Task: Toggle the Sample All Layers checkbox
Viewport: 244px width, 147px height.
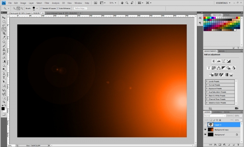Action: point(41,9)
